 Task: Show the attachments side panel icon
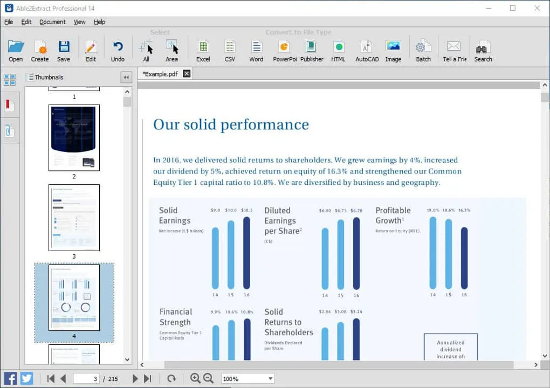point(10,131)
